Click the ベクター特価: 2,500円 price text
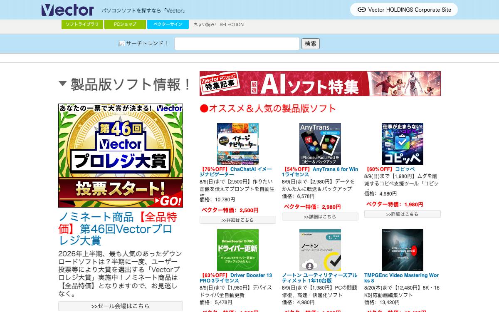 tap(230, 210)
